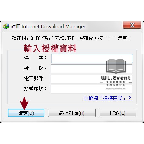
Task: Open online purchase via 線上訂購(H) button
Action: pos(72,113)
